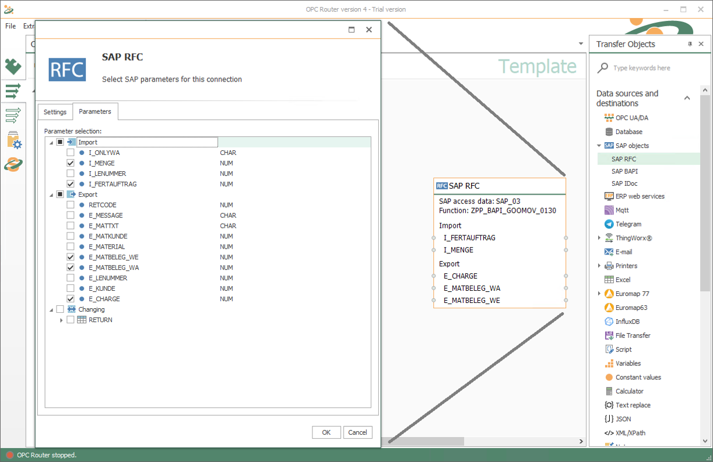This screenshot has width=713, height=462.
Task: Select the Mqtt transfer object icon
Action: pos(609,210)
